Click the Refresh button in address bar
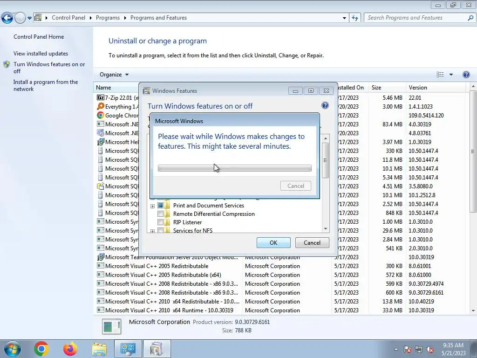477x358 pixels. [354, 18]
